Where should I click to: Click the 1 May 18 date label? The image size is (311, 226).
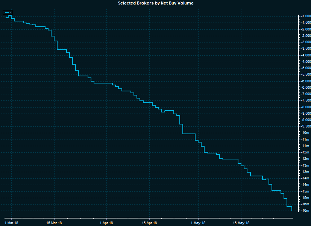coord(198,223)
